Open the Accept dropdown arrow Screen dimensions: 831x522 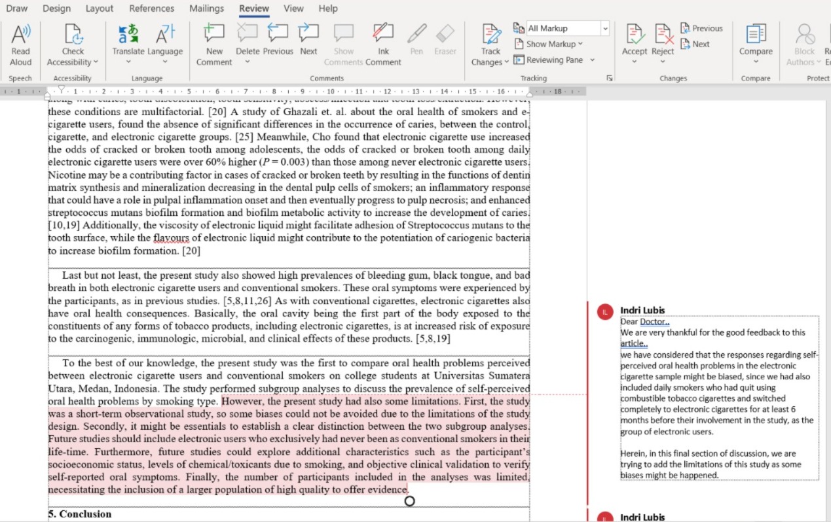[x=634, y=62]
